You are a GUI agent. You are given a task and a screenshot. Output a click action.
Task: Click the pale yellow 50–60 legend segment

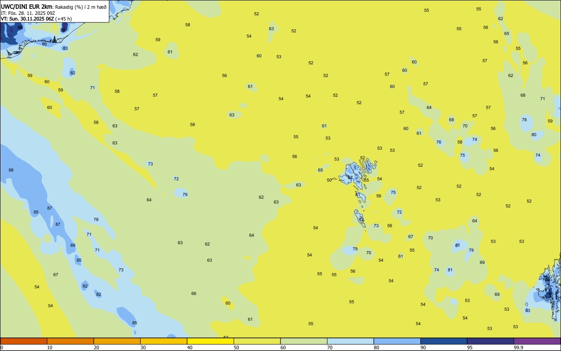[x=257, y=341]
